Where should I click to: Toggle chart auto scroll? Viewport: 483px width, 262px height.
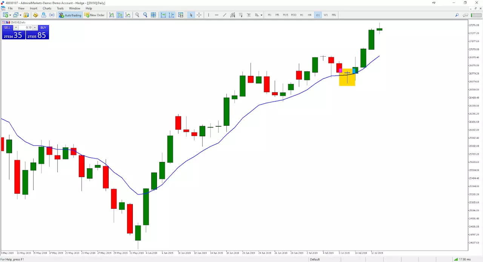163,15
